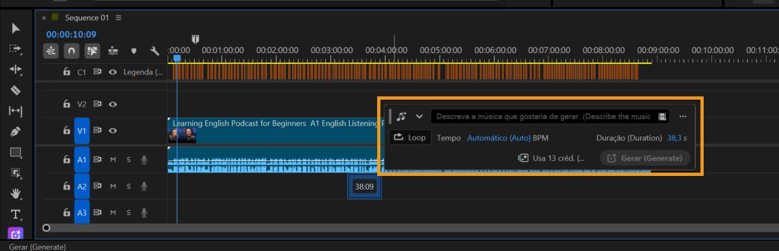Screen dimensions: 779x251
Task: Hide video track V1 output
Action: [x=113, y=131]
